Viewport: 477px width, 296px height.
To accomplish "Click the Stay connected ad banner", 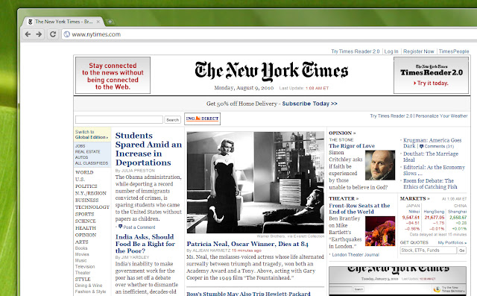I will coord(113,75).
